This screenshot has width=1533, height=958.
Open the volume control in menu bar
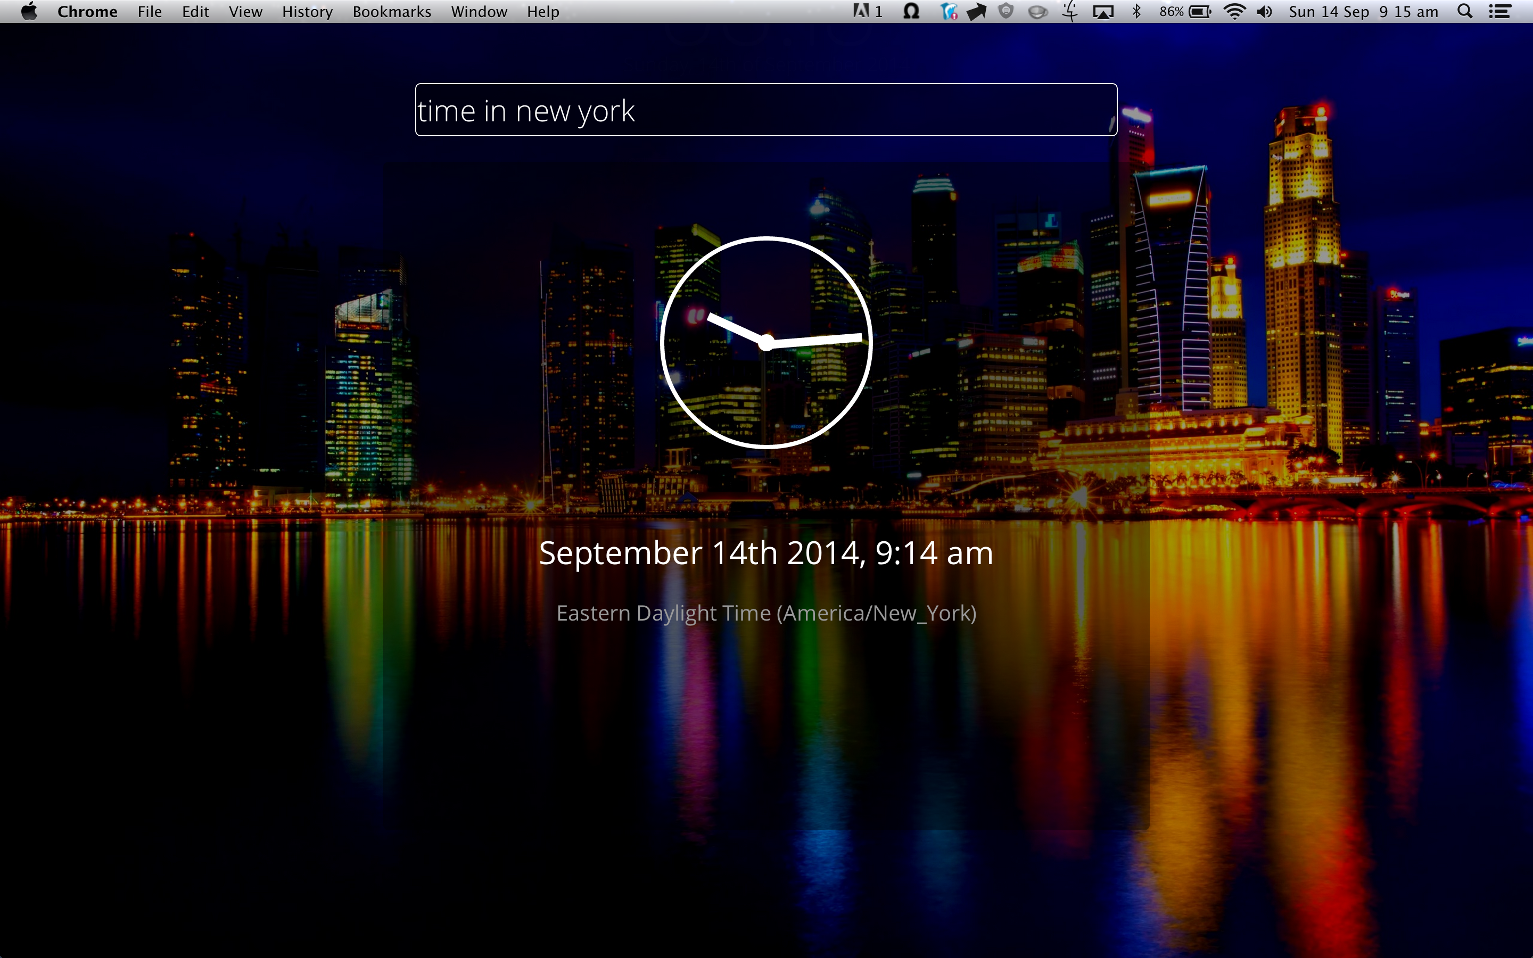[1264, 11]
